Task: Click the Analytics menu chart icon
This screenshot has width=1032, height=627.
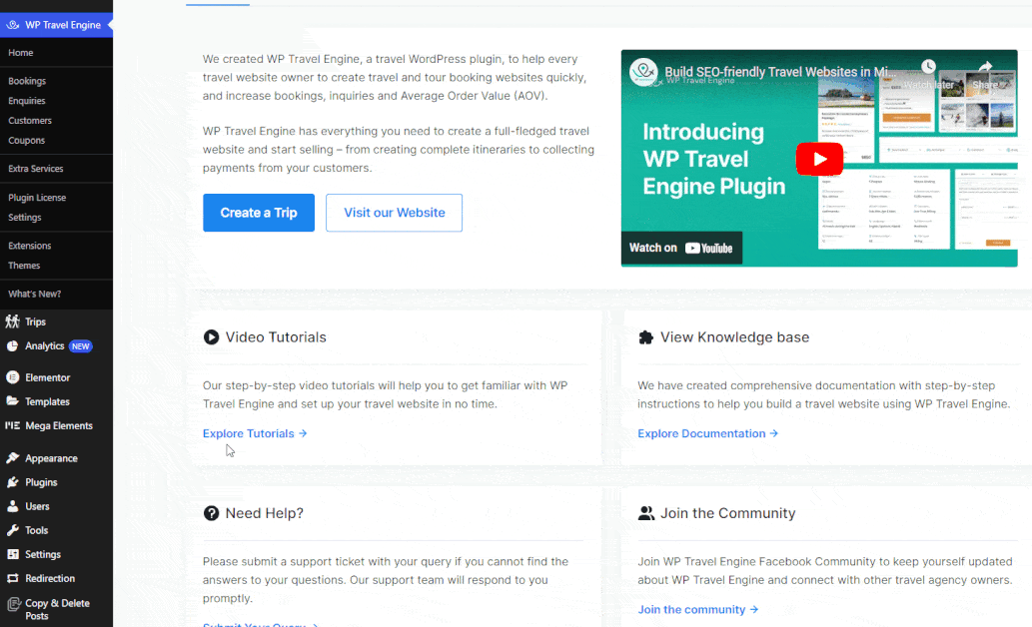Action: [13, 346]
